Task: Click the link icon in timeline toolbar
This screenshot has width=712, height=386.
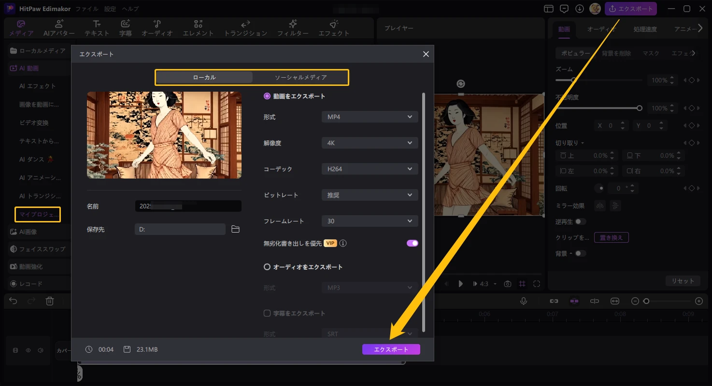Action: pyautogui.click(x=554, y=301)
